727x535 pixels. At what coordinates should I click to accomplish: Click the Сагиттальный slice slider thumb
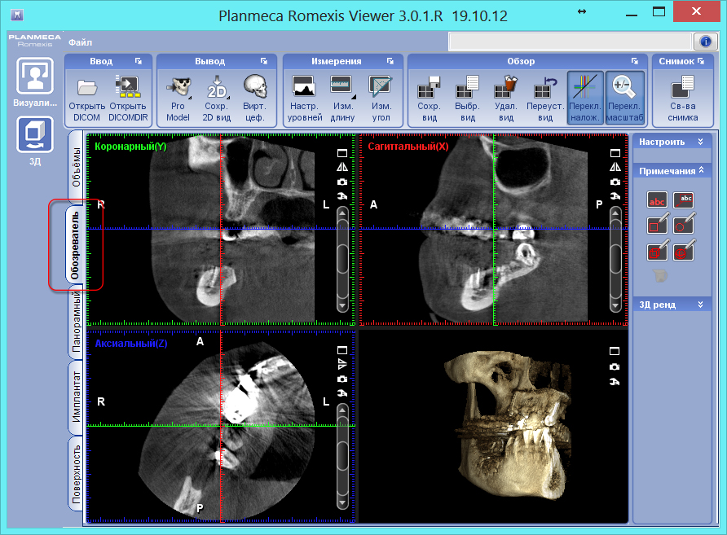pyautogui.click(x=615, y=259)
